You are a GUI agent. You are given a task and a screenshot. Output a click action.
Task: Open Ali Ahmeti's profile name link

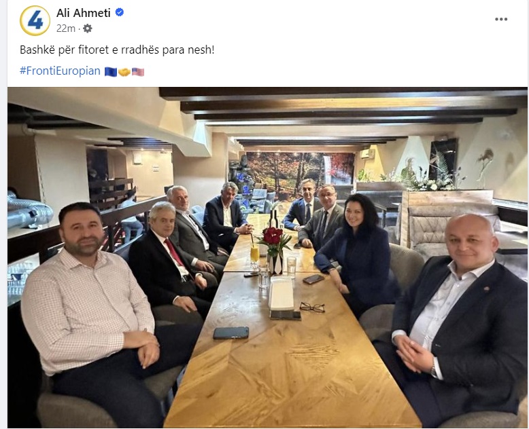point(84,13)
